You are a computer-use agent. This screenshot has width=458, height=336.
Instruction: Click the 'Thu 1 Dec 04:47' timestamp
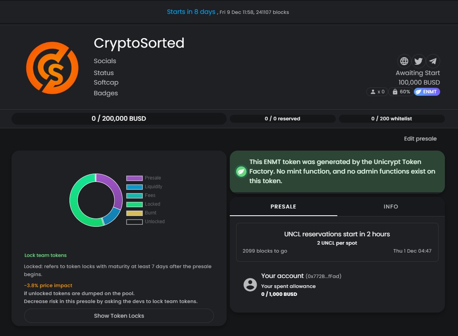pyautogui.click(x=412, y=251)
